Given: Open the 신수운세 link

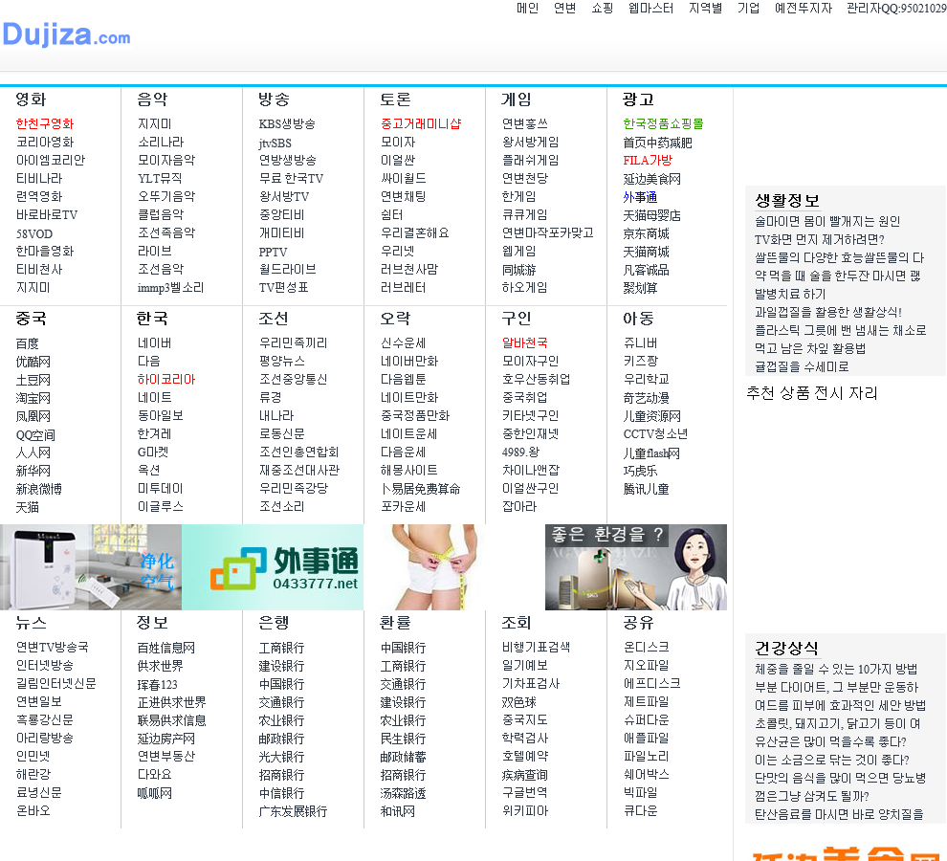Looking at the screenshot, I should click(404, 342).
